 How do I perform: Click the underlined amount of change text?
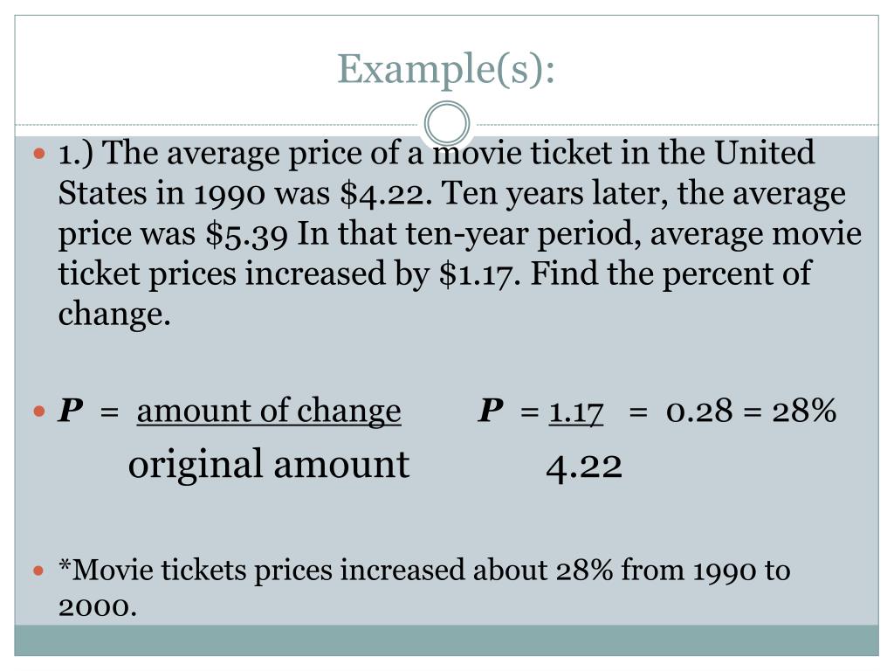(x=269, y=412)
